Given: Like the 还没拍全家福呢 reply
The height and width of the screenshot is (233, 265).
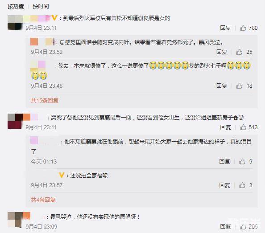Looking at the screenshot, I should [x=242, y=185].
